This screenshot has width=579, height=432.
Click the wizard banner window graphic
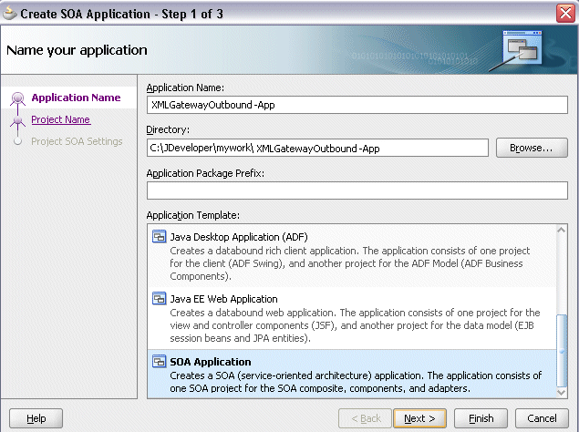click(x=522, y=48)
